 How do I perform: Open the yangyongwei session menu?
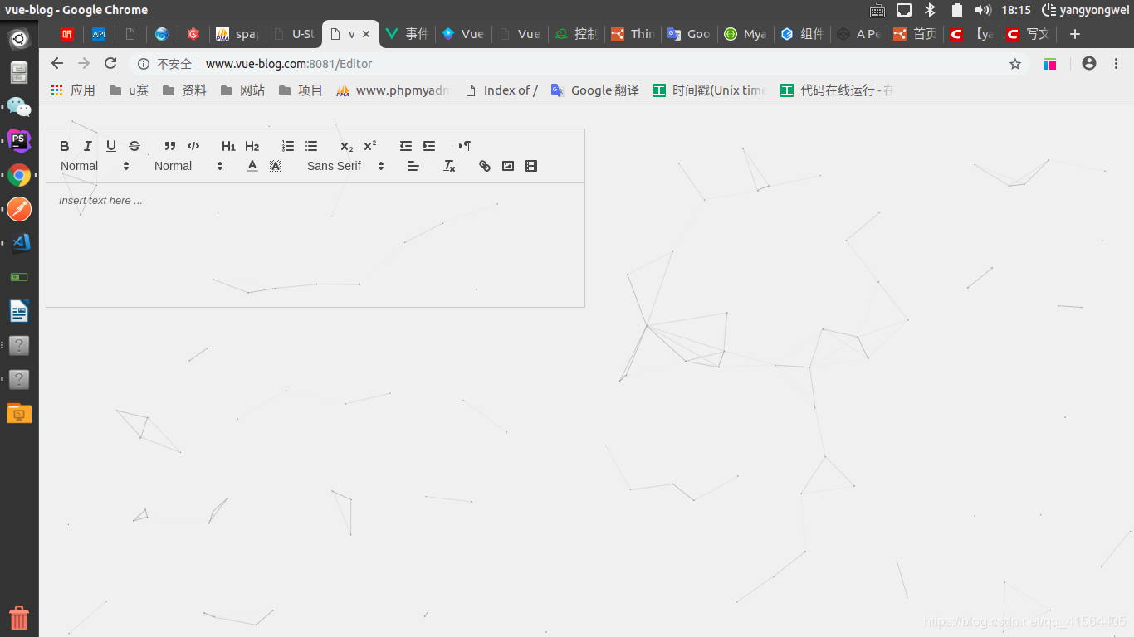(x=1086, y=10)
